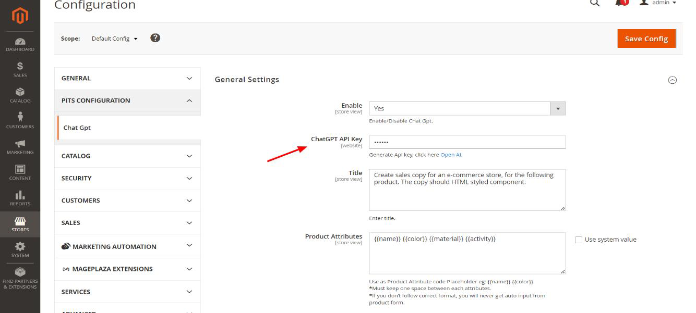Open the Scope Default Config dropdown
The image size is (696, 313).
click(x=114, y=39)
